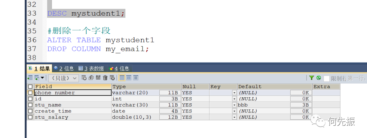
Task: Click line 33 DESC mystudent1 statement
Action: click(86, 13)
